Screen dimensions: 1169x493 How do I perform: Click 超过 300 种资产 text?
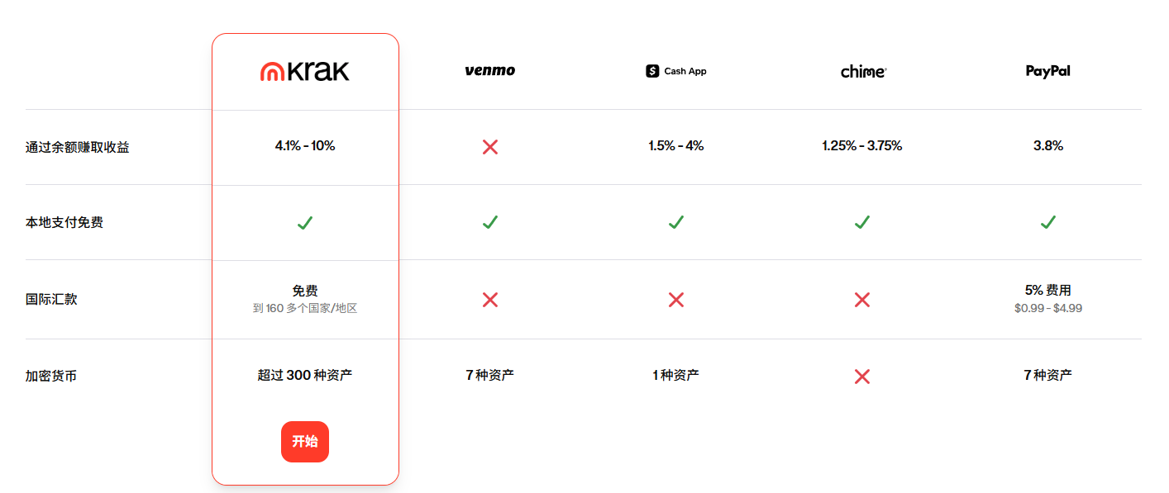[305, 376]
